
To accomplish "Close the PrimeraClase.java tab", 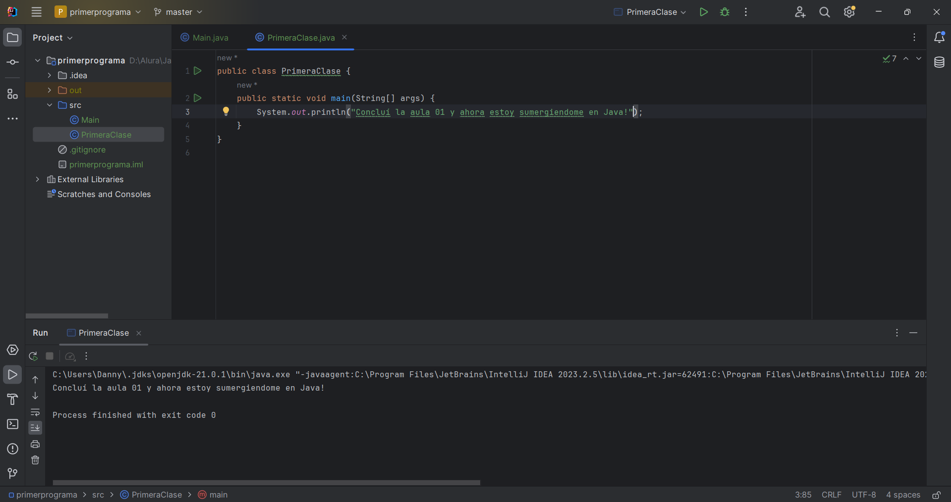I will [344, 37].
